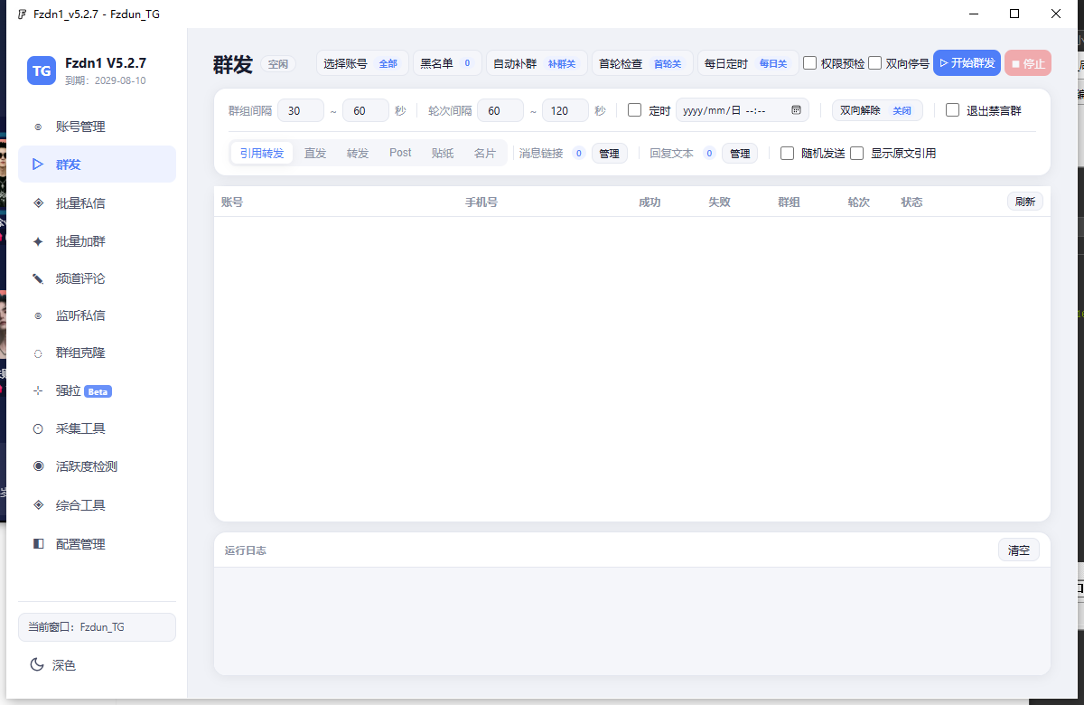Click 管理 next to 回复文本
The height and width of the screenshot is (705, 1084).
click(740, 154)
